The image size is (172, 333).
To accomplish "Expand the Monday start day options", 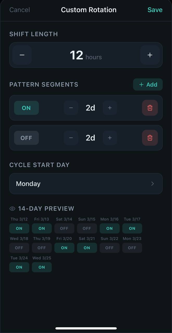I will click(86, 184).
